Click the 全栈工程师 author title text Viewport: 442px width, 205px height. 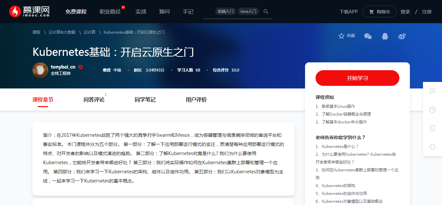[x=61, y=73]
